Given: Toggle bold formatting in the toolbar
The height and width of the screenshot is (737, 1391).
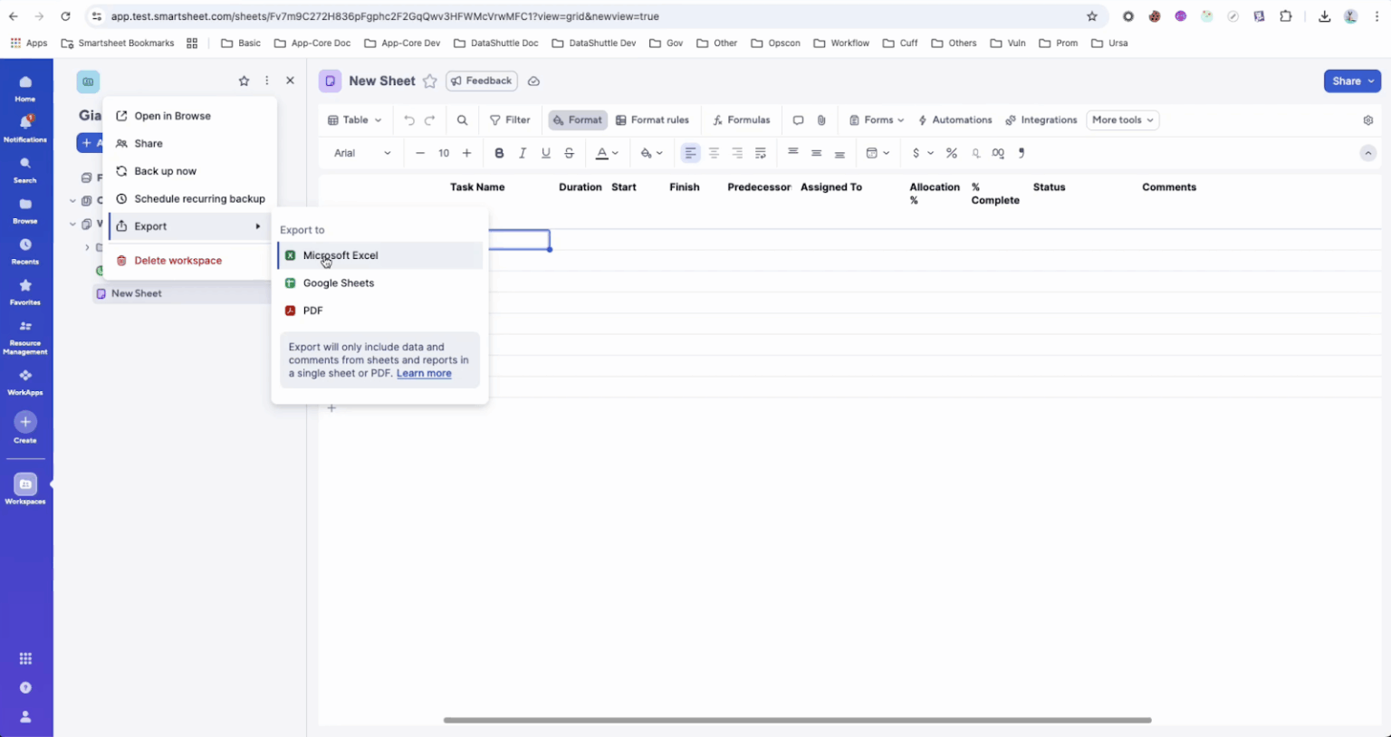Looking at the screenshot, I should (x=499, y=153).
